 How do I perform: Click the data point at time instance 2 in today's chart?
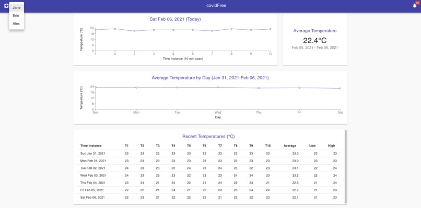coord(115,29)
